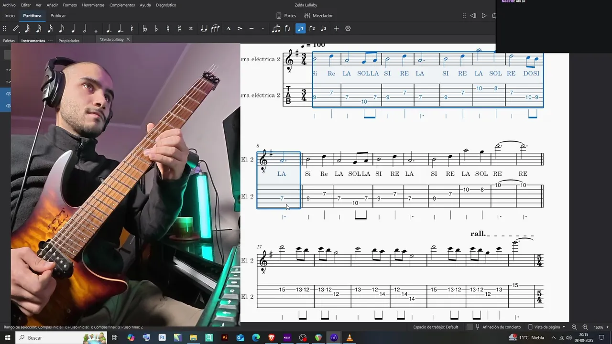Open Complementos menu

pos(122,5)
